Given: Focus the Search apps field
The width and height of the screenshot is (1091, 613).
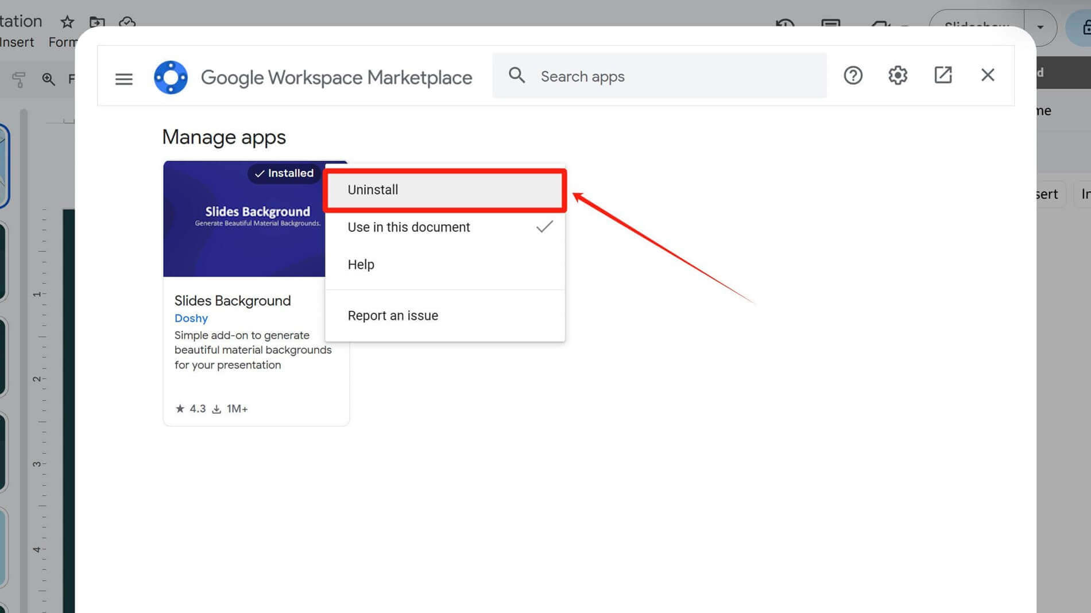Looking at the screenshot, I should pyautogui.click(x=659, y=76).
